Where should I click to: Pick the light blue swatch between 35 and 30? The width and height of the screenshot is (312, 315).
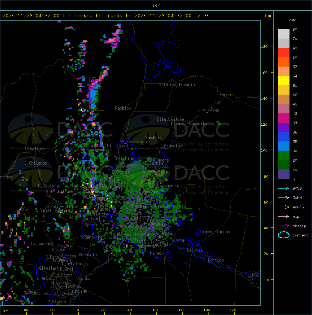[x=283, y=146]
